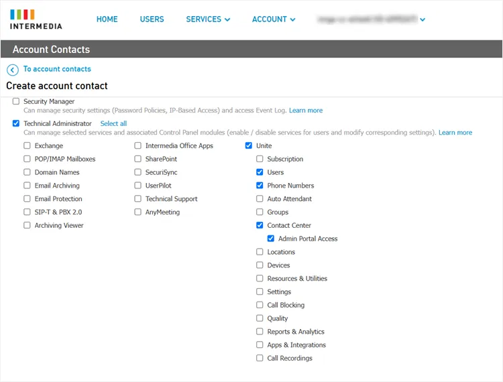Enable the Auto Attendant checkbox

click(260, 198)
